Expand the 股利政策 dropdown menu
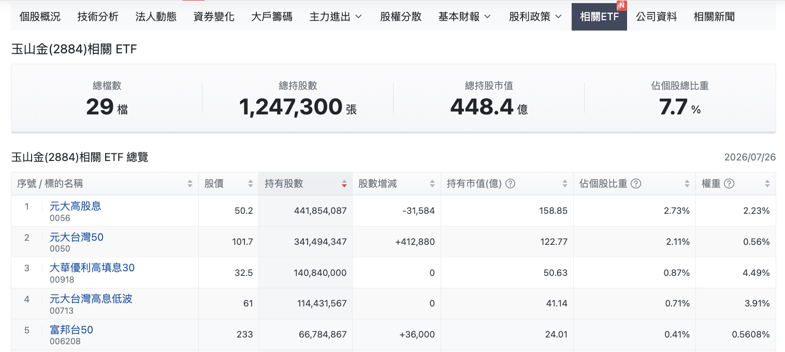This screenshot has width=785, height=352. tap(536, 17)
